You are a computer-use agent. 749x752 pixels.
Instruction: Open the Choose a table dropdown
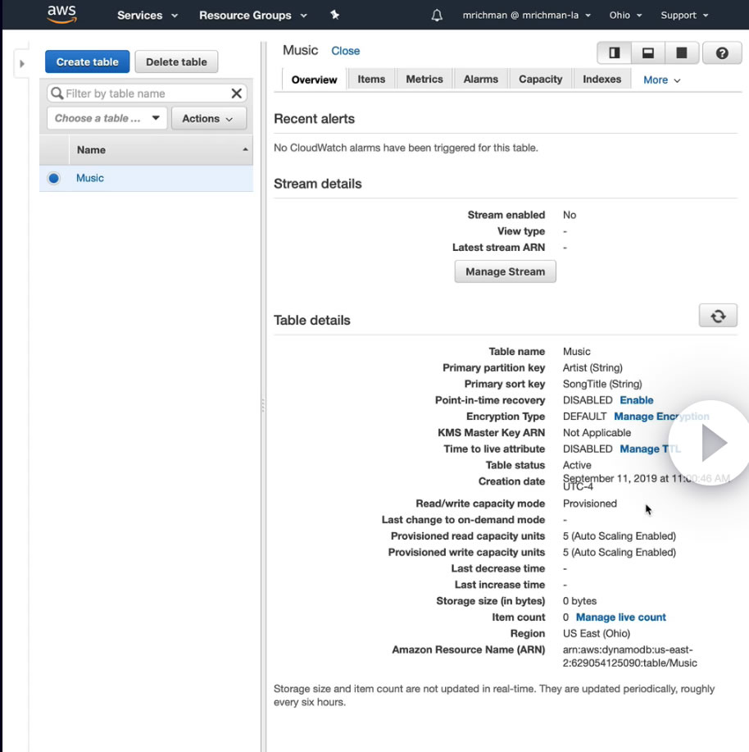pyautogui.click(x=107, y=118)
